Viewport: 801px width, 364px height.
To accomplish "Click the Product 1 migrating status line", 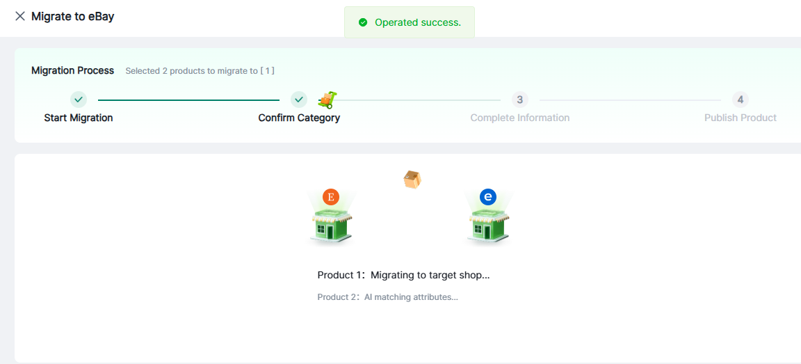I will [403, 275].
